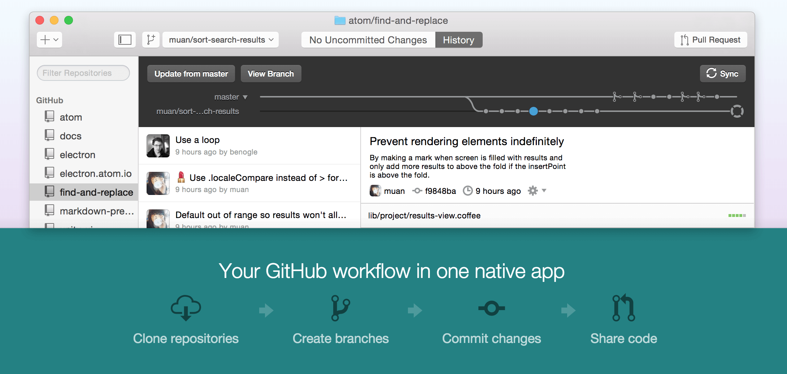The width and height of the screenshot is (787, 374).
Task: Click the View Branch button
Action: [271, 74]
